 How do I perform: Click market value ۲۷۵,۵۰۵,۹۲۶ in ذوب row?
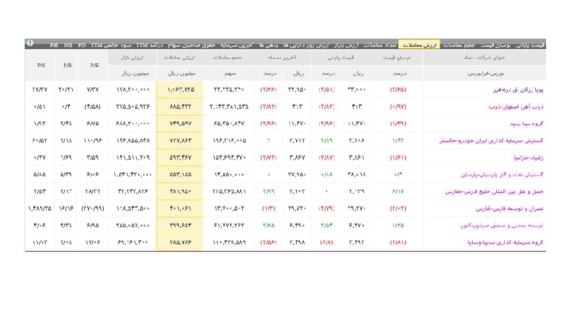pos(133,106)
